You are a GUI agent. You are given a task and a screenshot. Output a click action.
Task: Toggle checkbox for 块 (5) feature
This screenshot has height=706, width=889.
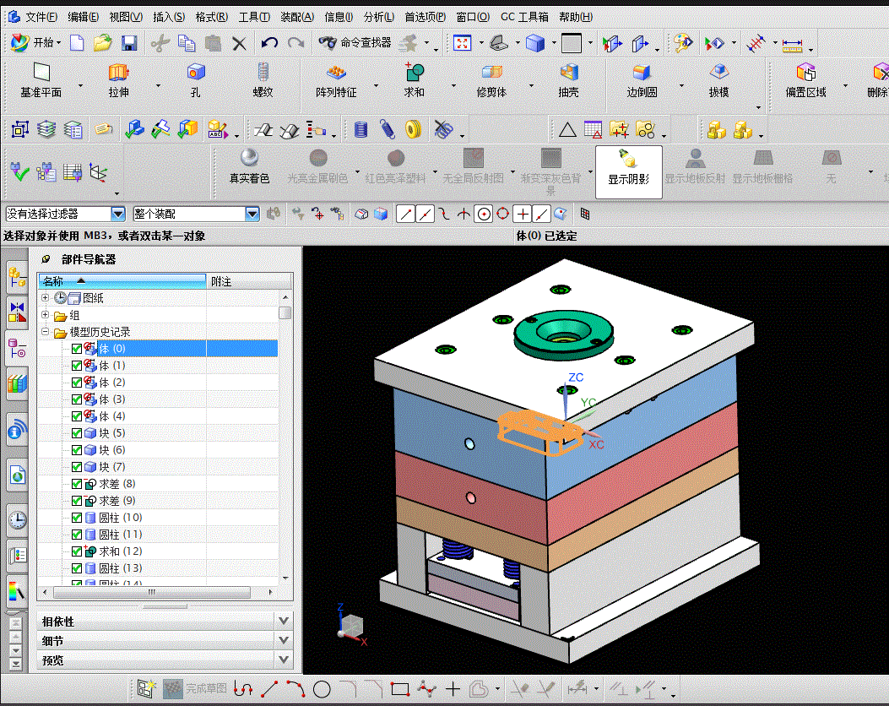pyautogui.click(x=77, y=433)
